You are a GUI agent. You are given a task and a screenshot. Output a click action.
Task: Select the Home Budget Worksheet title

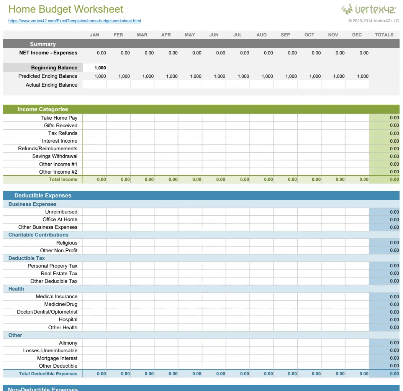(66, 9)
